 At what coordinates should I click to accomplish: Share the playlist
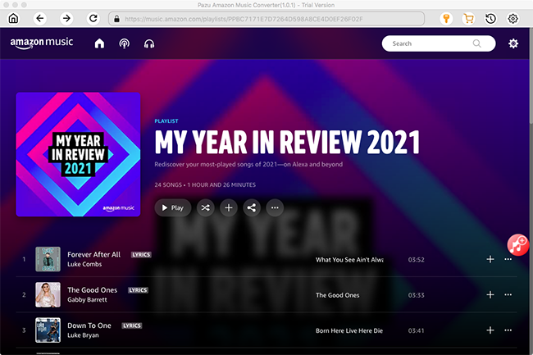coord(252,207)
